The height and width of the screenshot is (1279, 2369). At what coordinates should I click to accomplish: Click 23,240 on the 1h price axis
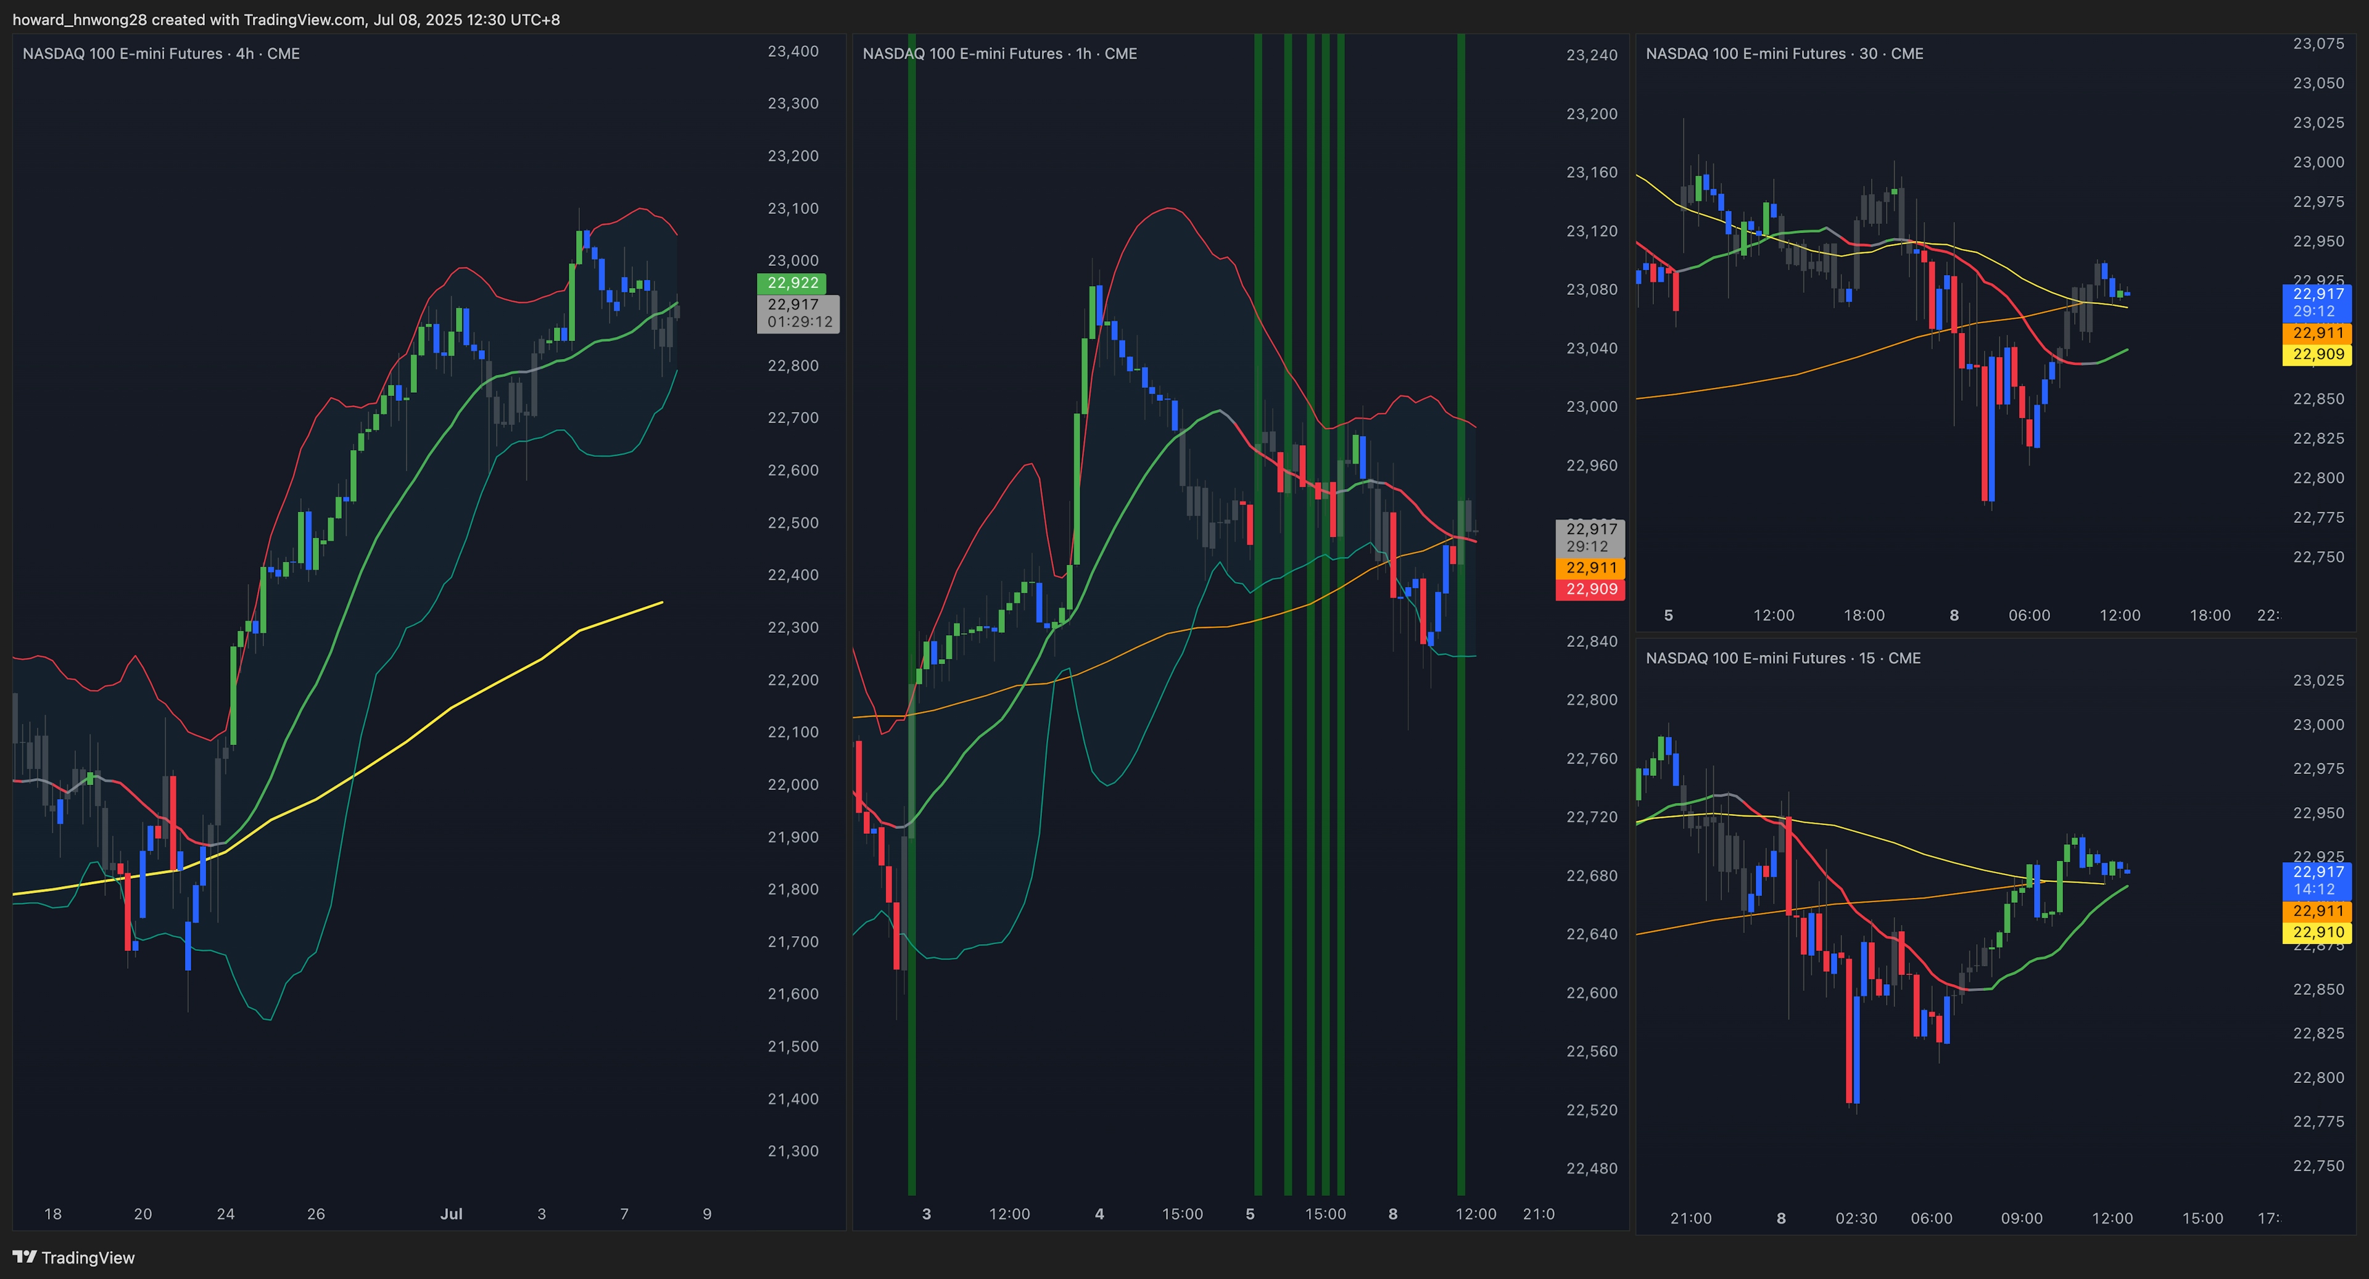click(x=1592, y=55)
